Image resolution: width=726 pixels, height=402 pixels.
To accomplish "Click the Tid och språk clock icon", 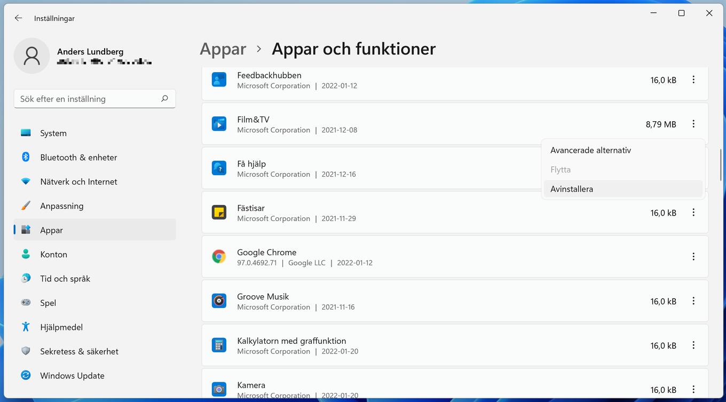I will 26,278.
